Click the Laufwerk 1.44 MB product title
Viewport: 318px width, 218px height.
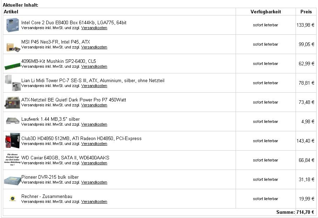pos(50,119)
